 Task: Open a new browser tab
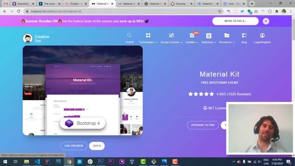[x=252, y=4]
